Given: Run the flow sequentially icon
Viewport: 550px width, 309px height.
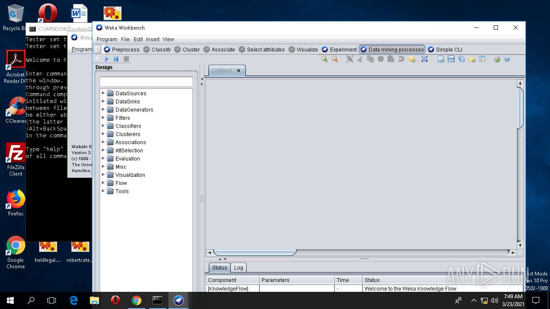Looking at the screenshot, I should pos(116,59).
